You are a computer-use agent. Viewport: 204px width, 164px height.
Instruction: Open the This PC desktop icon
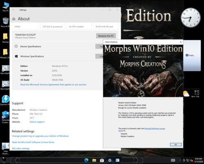point(5,7)
